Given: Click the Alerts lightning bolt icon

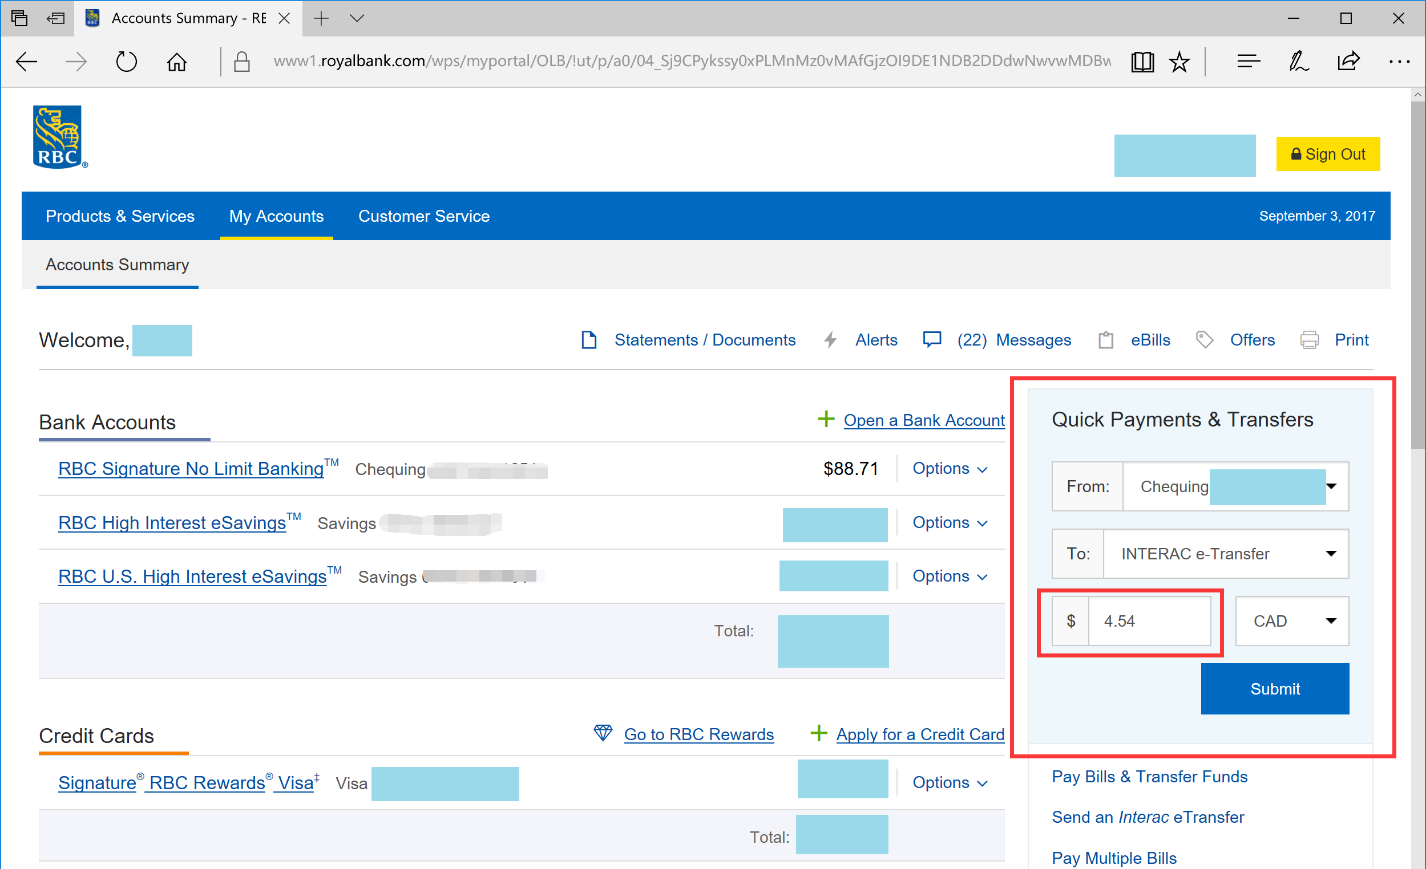Looking at the screenshot, I should coord(830,340).
